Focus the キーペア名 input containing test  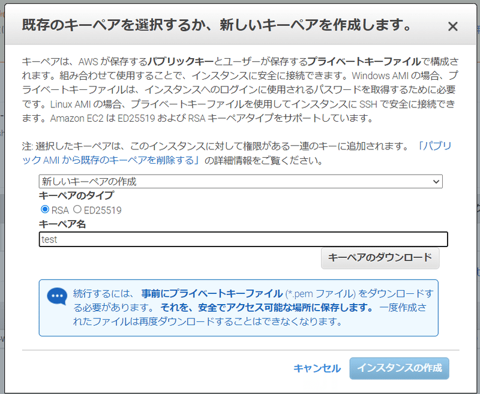pyautogui.click(x=244, y=239)
